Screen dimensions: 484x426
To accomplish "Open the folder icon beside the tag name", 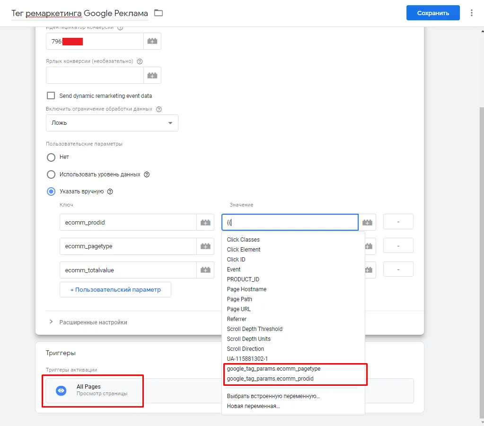I will (x=158, y=13).
